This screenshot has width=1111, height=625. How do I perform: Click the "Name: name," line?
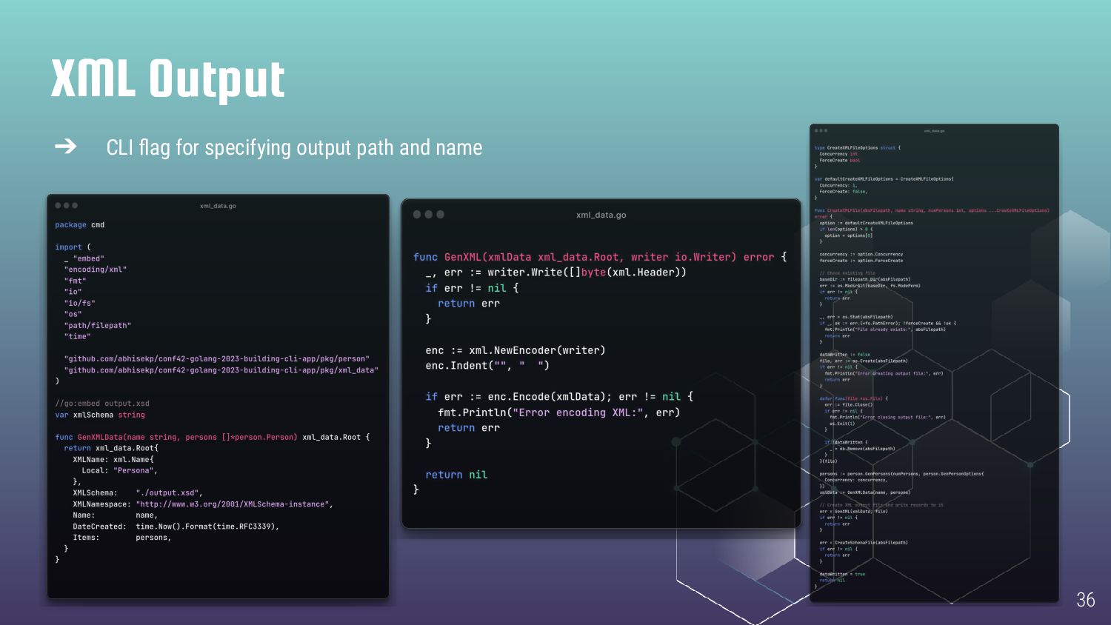(116, 515)
